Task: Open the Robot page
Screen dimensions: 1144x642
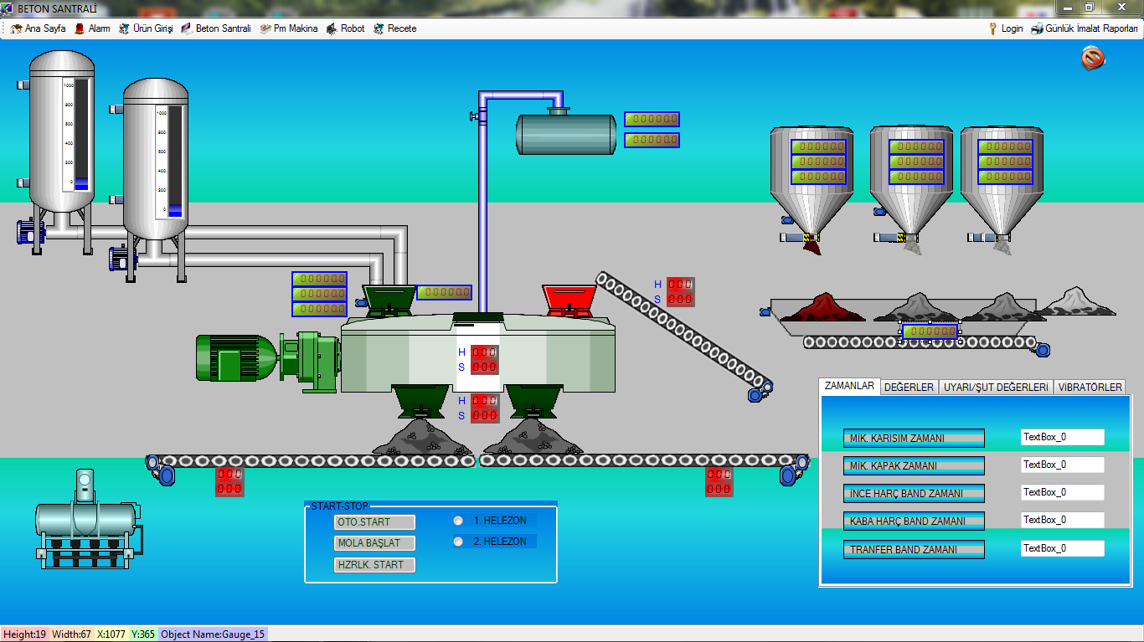Action: [346, 28]
